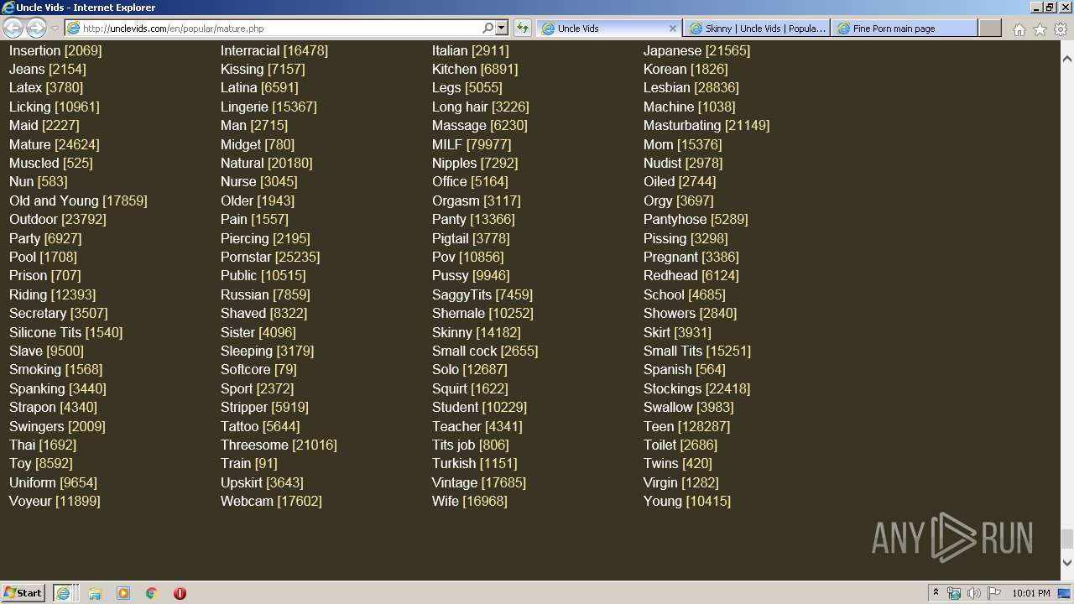Viewport: 1074px width, 604px height.
Task: Open the address bar autocomplete dropdown
Action: pyautogui.click(x=502, y=29)
